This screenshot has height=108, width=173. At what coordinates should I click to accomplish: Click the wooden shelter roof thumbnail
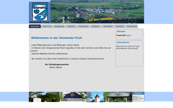(x=118, y=97)
